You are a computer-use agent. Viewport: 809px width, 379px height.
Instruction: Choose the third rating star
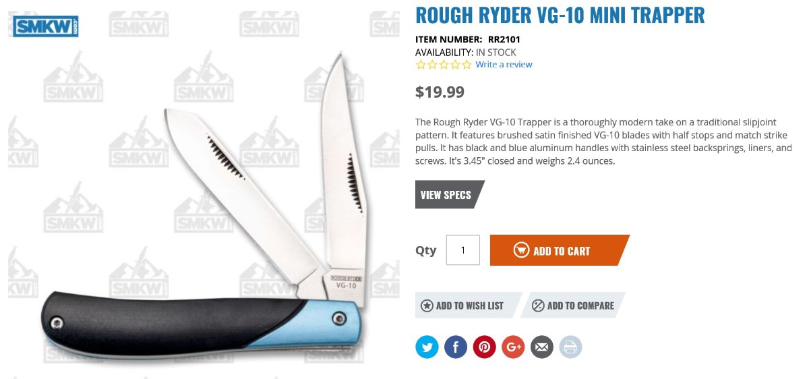[444, 65]
